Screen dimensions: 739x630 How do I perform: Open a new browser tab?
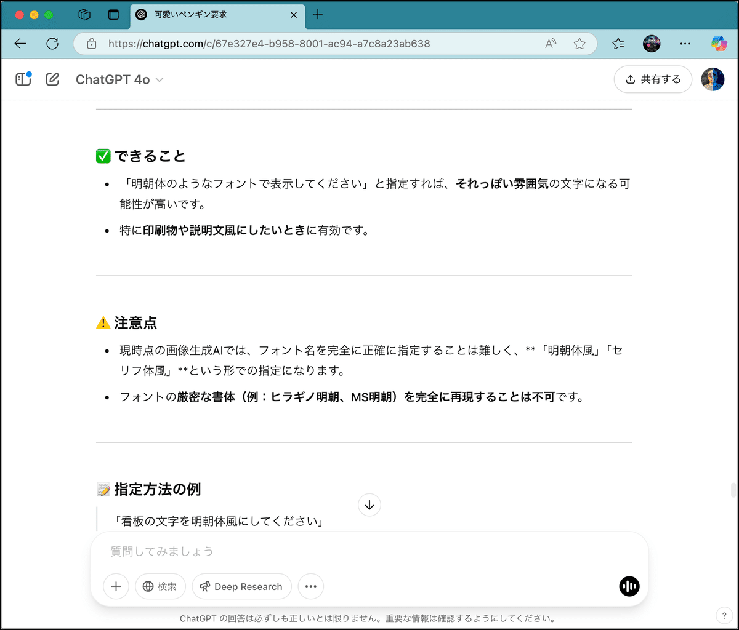318,15
